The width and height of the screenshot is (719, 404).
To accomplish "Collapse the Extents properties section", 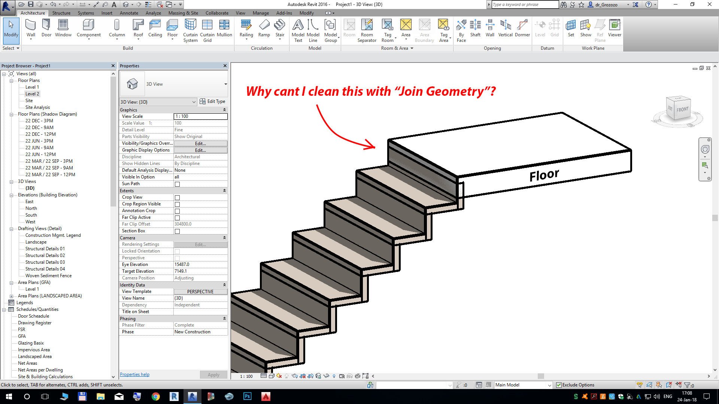I will pyautogui.click(x=224, y=191).
